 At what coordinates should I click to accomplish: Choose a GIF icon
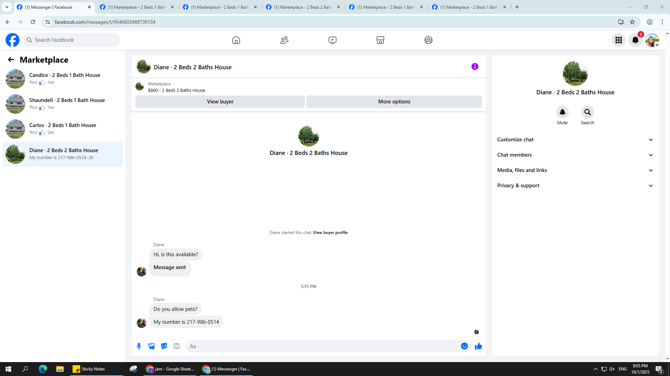pos(177,346)
